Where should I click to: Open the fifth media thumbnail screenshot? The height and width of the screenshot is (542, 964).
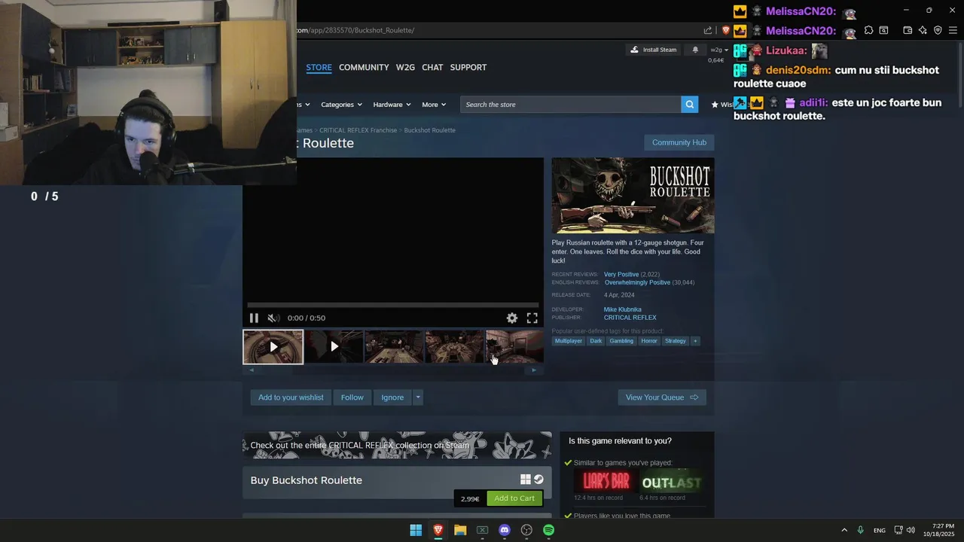pyautogui.click(x=514, y=347)
